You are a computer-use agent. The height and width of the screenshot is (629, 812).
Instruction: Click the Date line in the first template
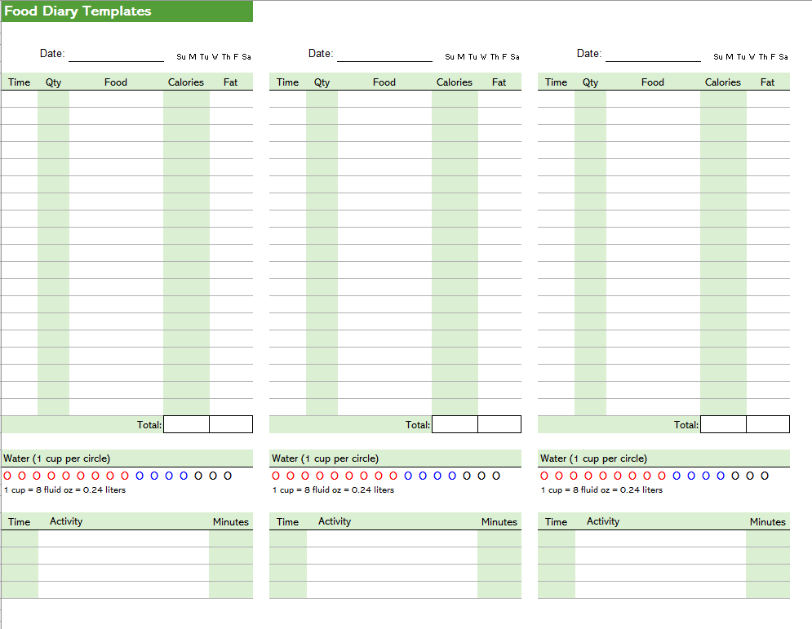click(116, 55)
